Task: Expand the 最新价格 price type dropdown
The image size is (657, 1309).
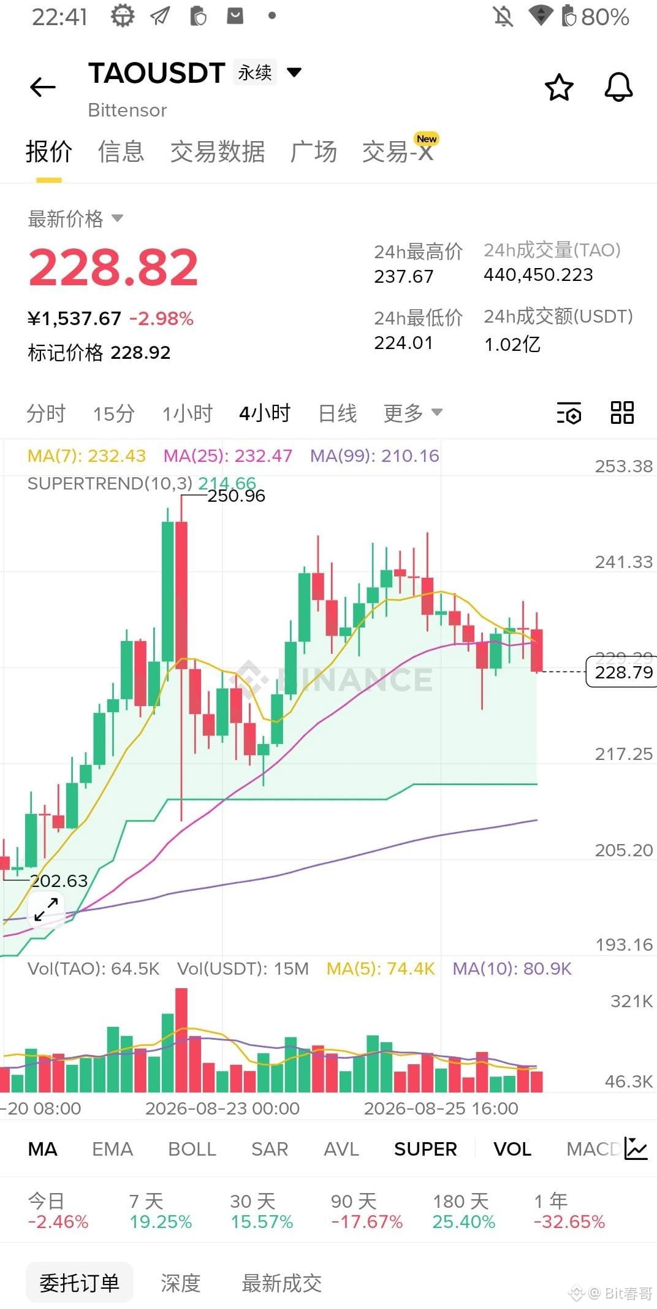Action: coord(117,218)
